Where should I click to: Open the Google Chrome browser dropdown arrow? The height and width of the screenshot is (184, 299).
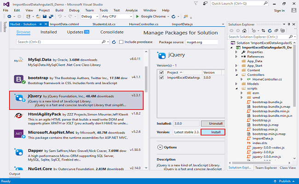(168, 17)
